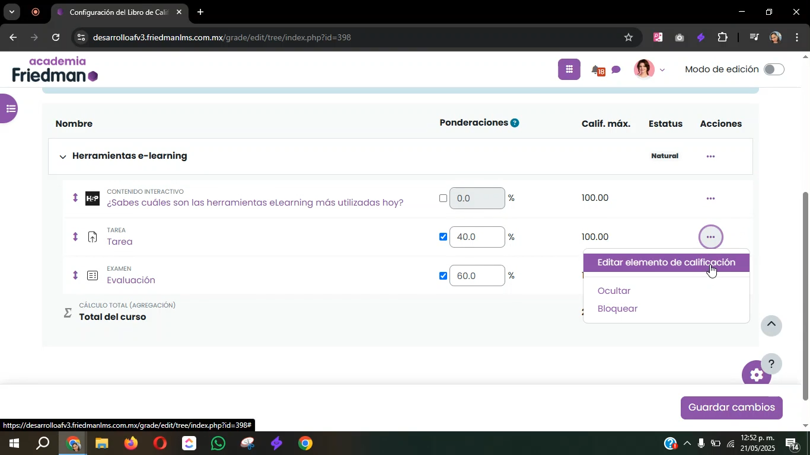Viewport: 810px width, 455px height.
Task: Select Bloquear from the actions menu
Action: coord(617,309)
